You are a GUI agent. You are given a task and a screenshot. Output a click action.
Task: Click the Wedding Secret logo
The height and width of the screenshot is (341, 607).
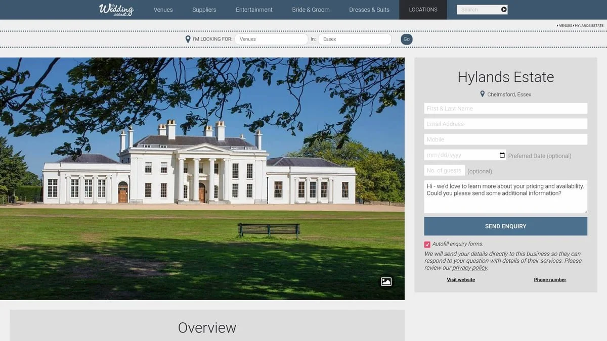coord(116,10)
